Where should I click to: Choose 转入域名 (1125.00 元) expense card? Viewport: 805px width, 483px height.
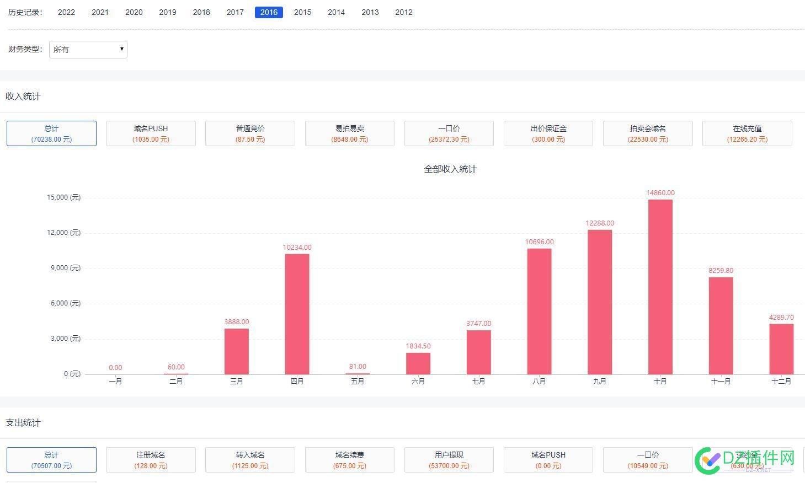pos(250,460)
